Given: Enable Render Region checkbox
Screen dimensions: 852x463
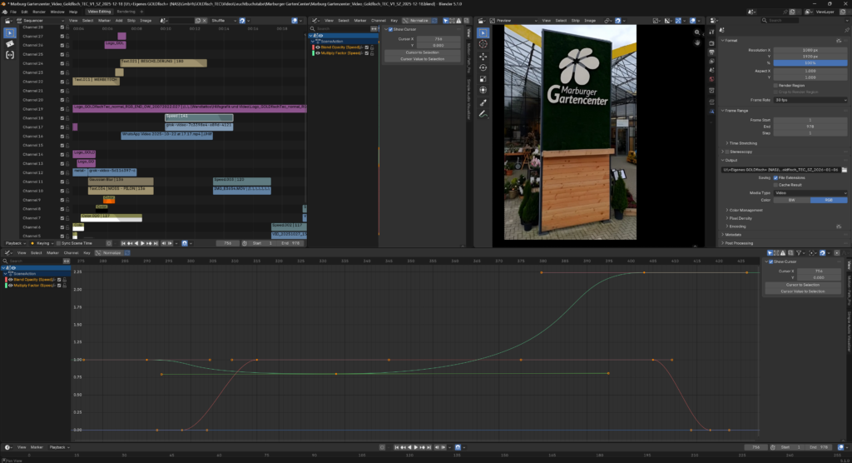Looking at the screenshot, I should pyautogui.click(x=775, y=86).
